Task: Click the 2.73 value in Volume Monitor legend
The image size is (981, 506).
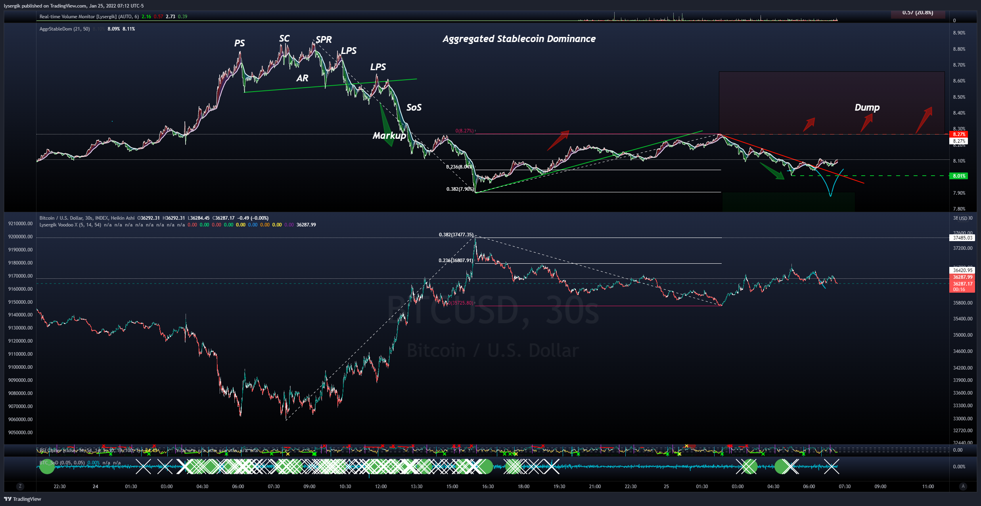Action: click(x=171, y=17)
